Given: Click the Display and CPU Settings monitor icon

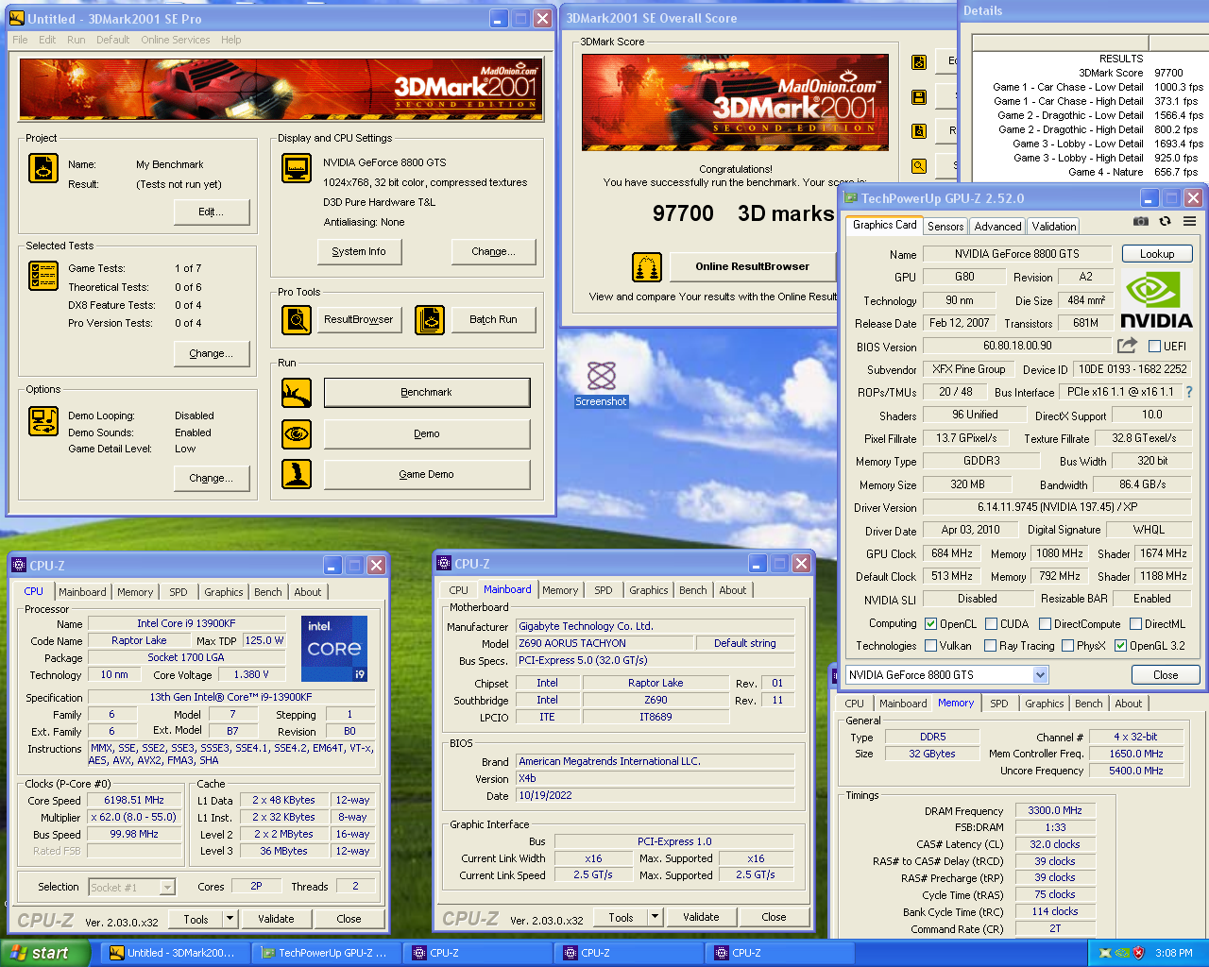Looking at the screenshot, I should [x=297, y=168].
